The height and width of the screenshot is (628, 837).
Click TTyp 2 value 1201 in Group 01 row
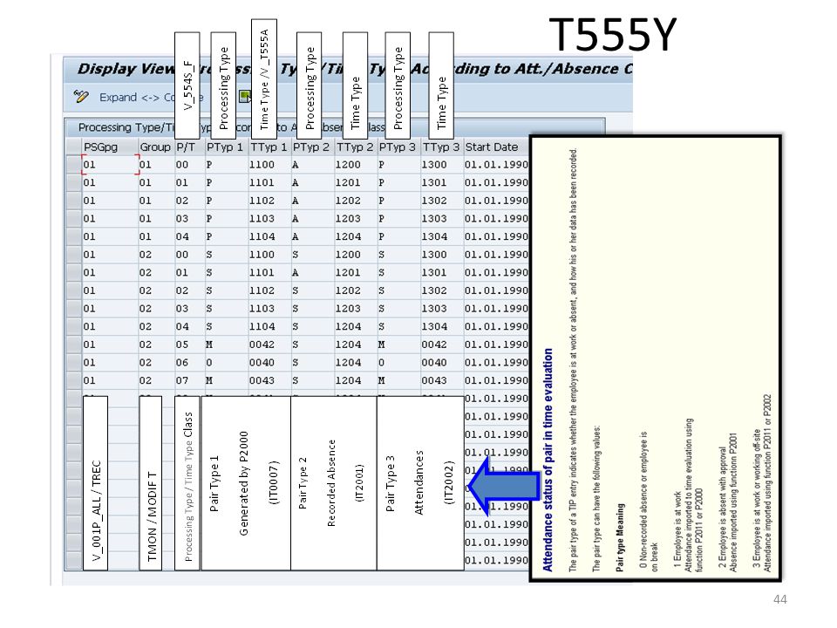355,182
